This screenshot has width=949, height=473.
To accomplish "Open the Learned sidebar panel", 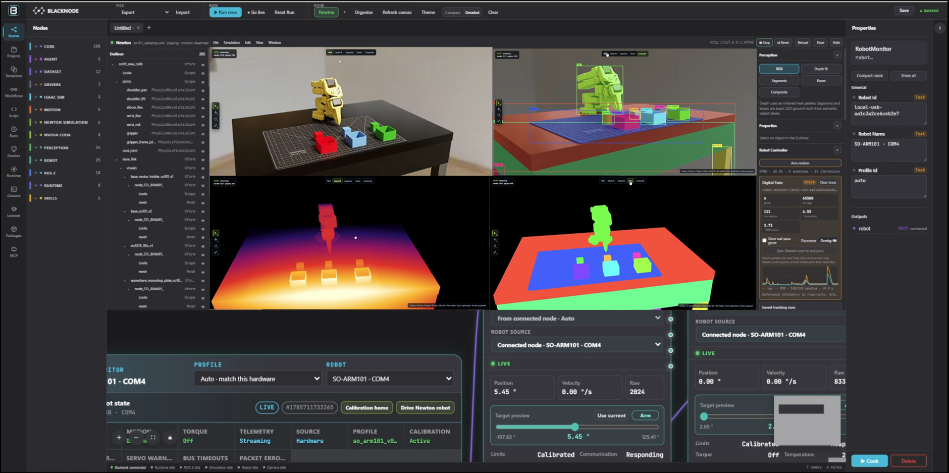I will [14, 212].
